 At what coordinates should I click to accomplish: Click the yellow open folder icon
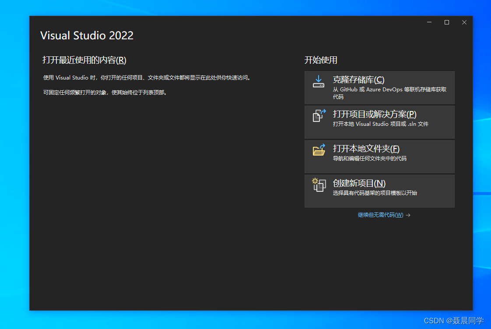(x=319, y=151)
